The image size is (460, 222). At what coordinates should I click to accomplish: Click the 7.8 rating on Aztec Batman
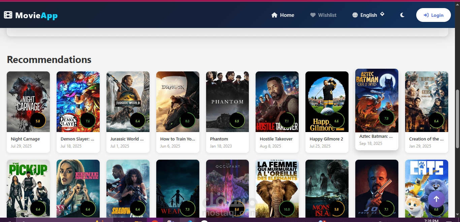tap(386, 118)
